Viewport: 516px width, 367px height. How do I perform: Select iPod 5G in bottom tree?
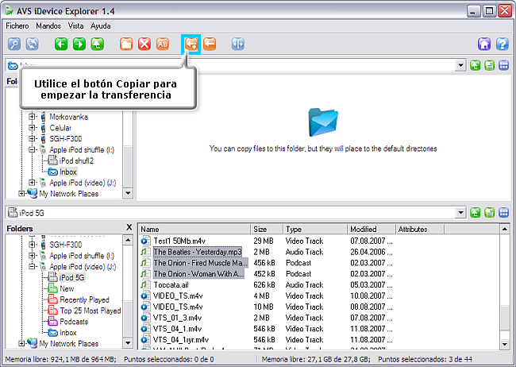[71, 278]
